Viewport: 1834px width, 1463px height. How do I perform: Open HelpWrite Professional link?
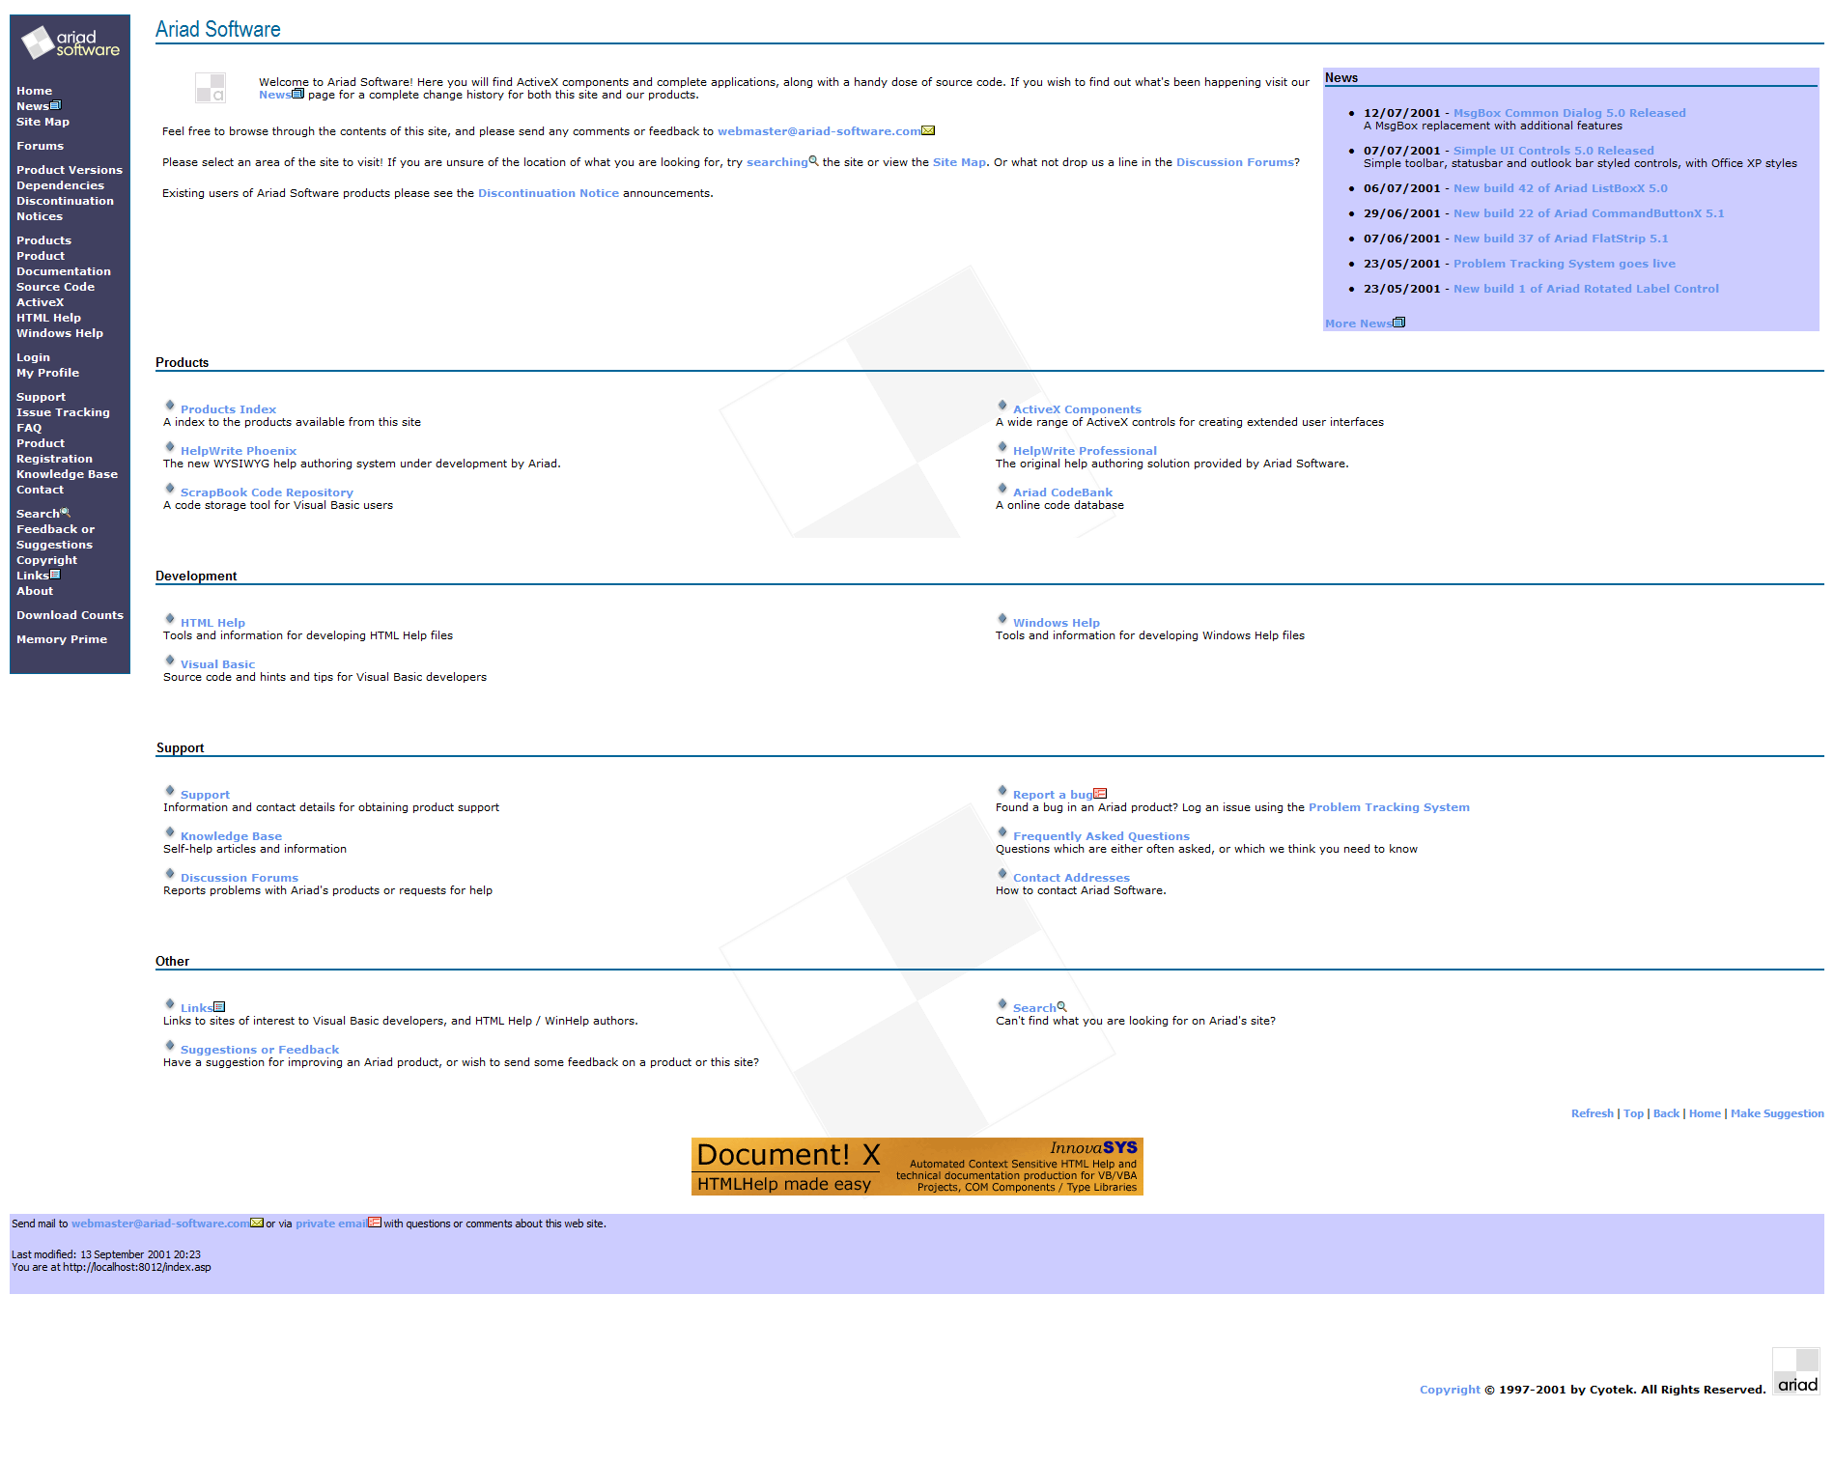pos(1085,451)
